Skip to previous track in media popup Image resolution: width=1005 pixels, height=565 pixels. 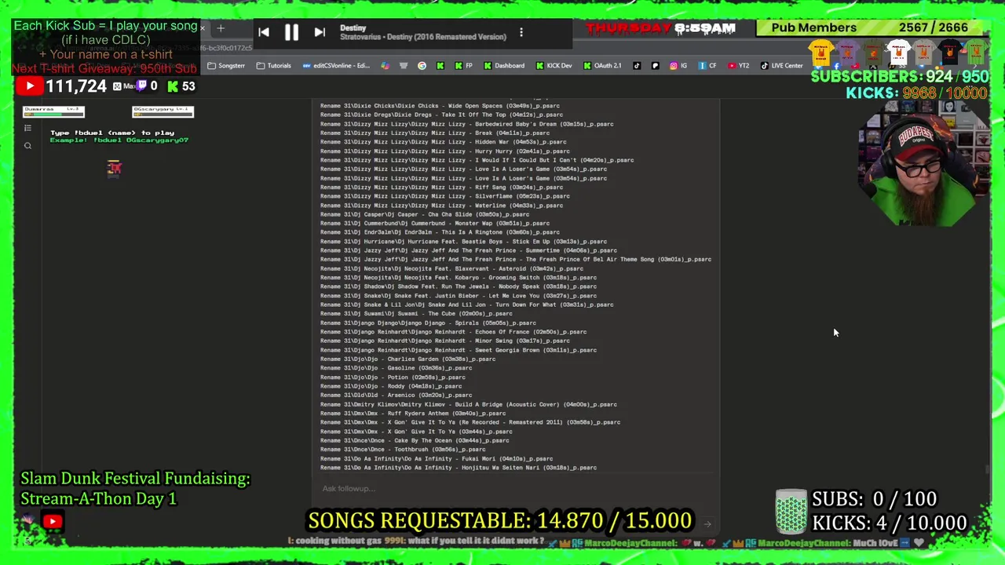[264, 33]
